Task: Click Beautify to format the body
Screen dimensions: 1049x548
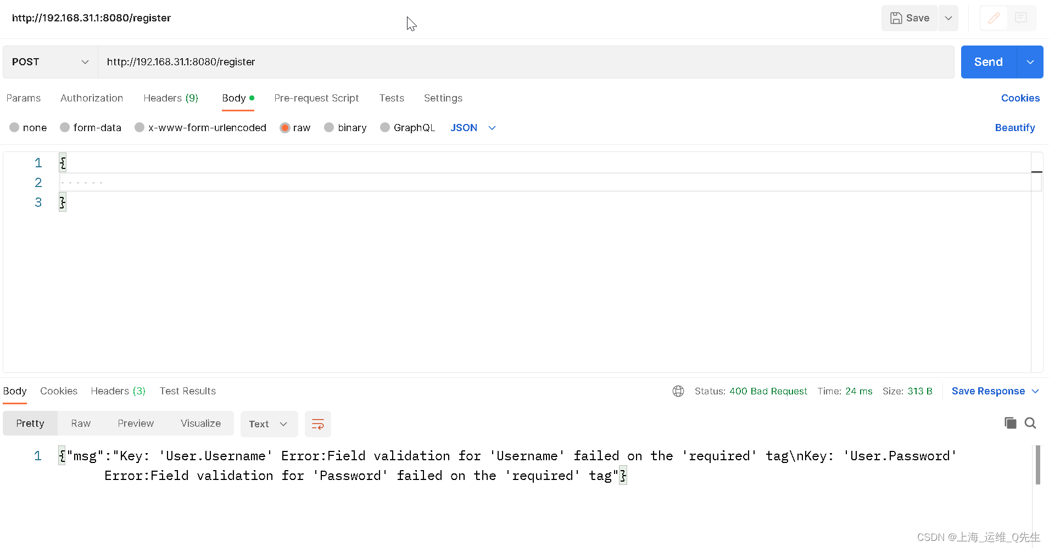Action: [x=1015, y=128]
